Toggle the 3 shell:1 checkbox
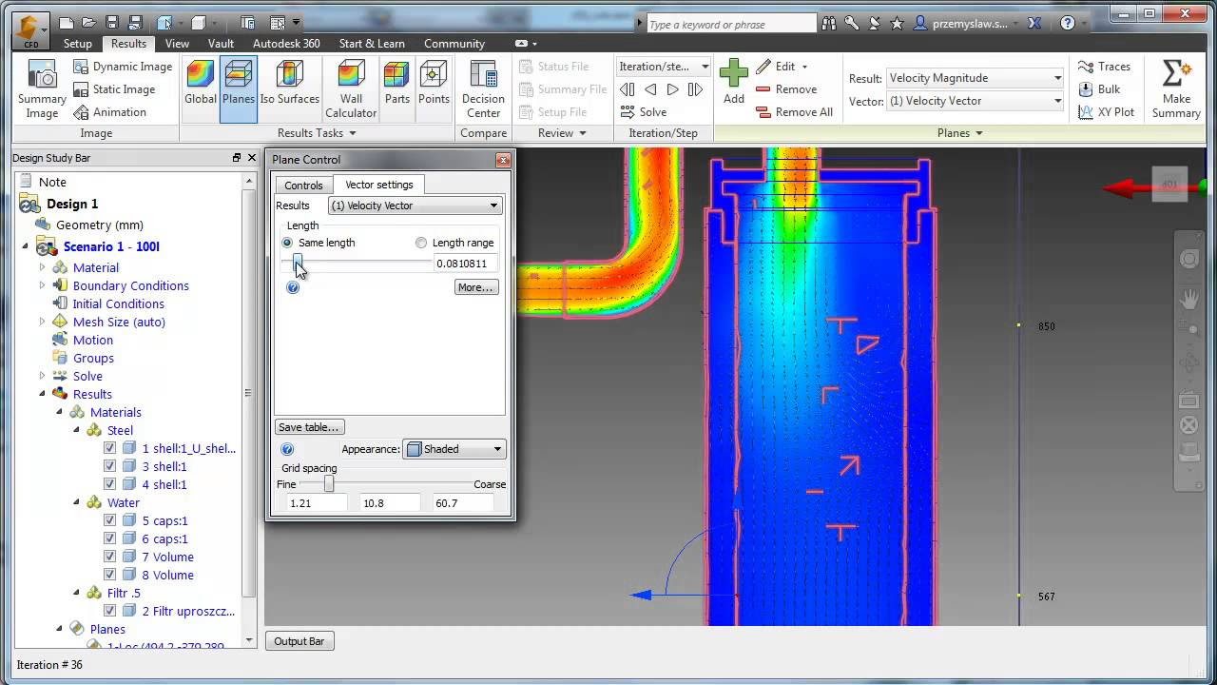 109,466
